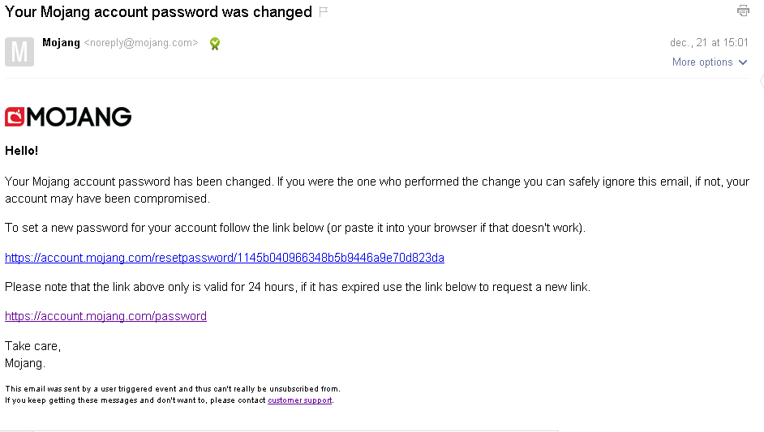Click the red Mojang logo icon
This screenshot has height=432, width=764.
pos(15,118)
